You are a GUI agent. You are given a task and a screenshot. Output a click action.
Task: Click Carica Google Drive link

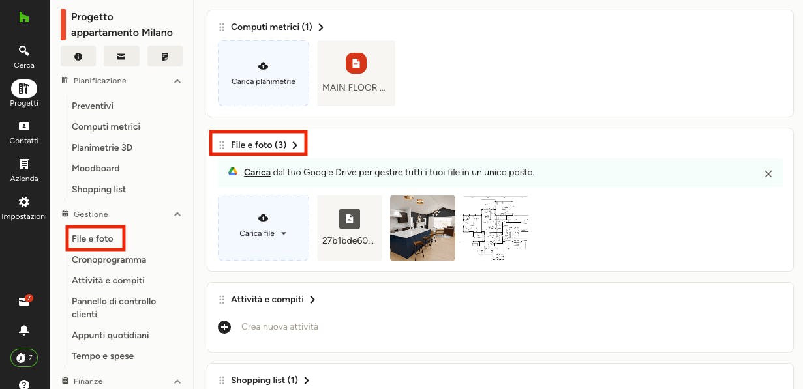[257, 173]
